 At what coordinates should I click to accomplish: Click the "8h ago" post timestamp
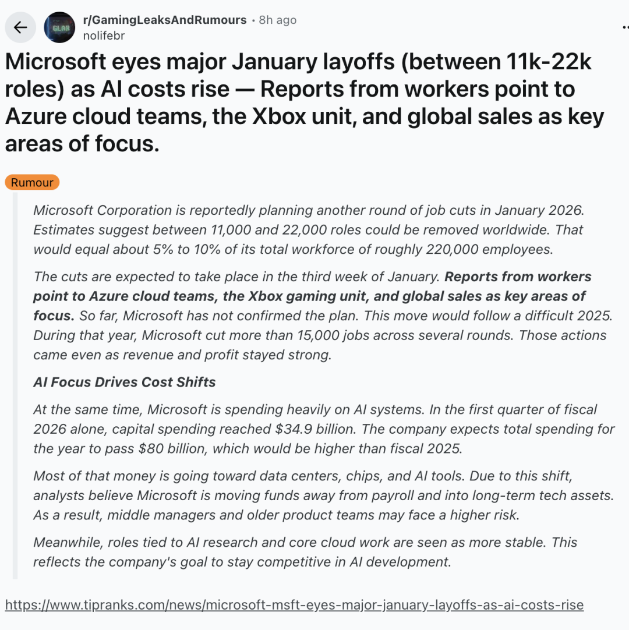tap(278, 20)
